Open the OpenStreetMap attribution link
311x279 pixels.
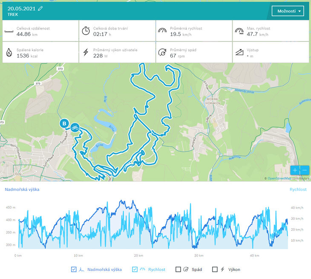279,178
